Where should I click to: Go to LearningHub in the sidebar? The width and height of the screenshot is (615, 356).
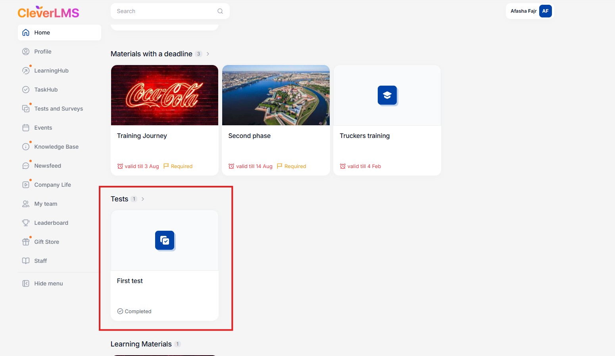60,71
